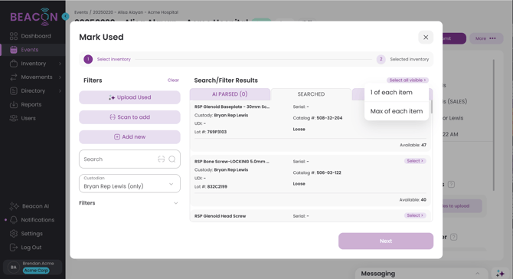Click the sparkle AI icon near Messaging
Image resolution: width=513 pixels, height=279 pixels.
click(500, 274)
